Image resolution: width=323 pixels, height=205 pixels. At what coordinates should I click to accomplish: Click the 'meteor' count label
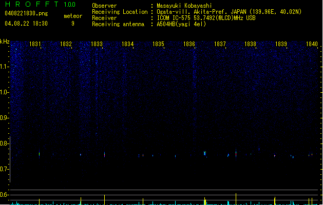pos(73,16)
